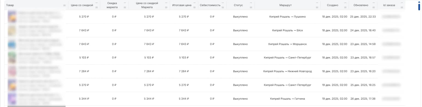Open the Итоговая цена column hamburger menu
The image size is (422, 107).
click(x=194, y=7)
